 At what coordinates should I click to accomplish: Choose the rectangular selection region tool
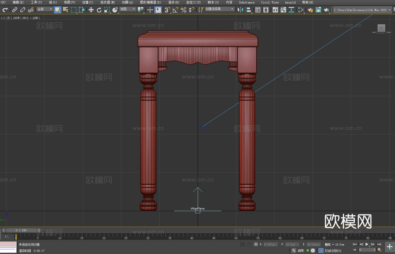[74, 10]
